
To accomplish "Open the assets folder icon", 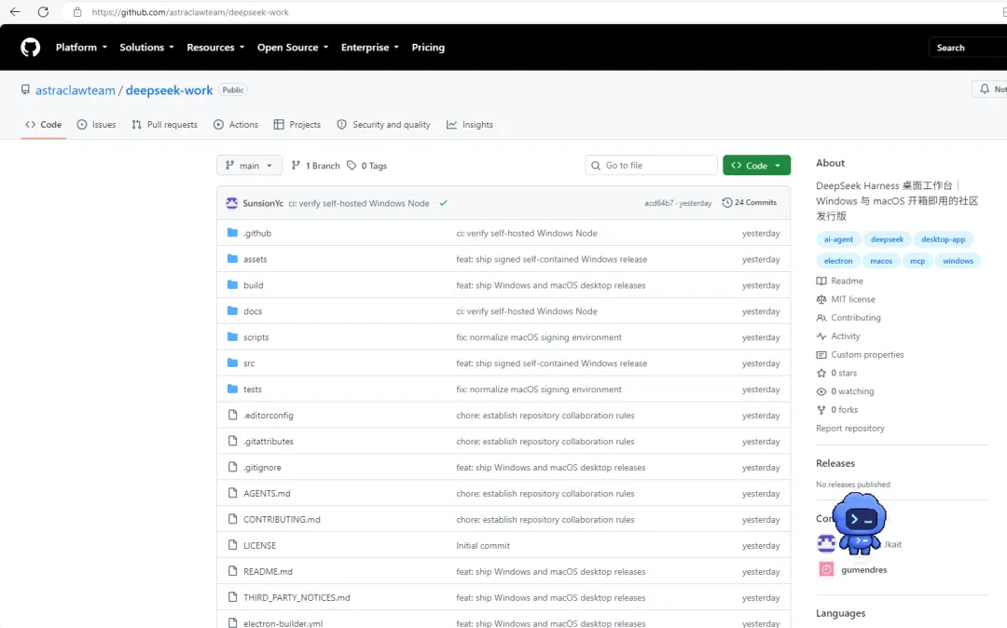I will click(x=232, y=259).
